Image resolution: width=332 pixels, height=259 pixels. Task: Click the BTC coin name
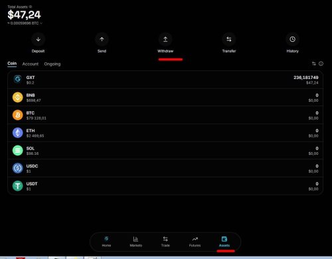click(31, 113)
